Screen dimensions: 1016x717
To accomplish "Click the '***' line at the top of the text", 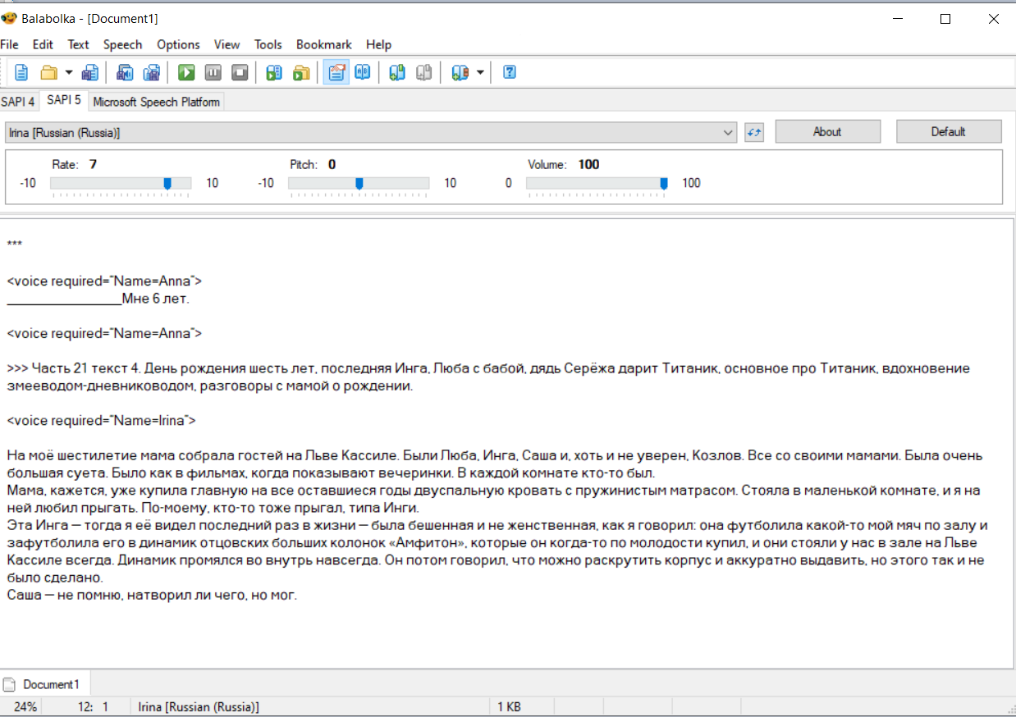I will point(14,245).
